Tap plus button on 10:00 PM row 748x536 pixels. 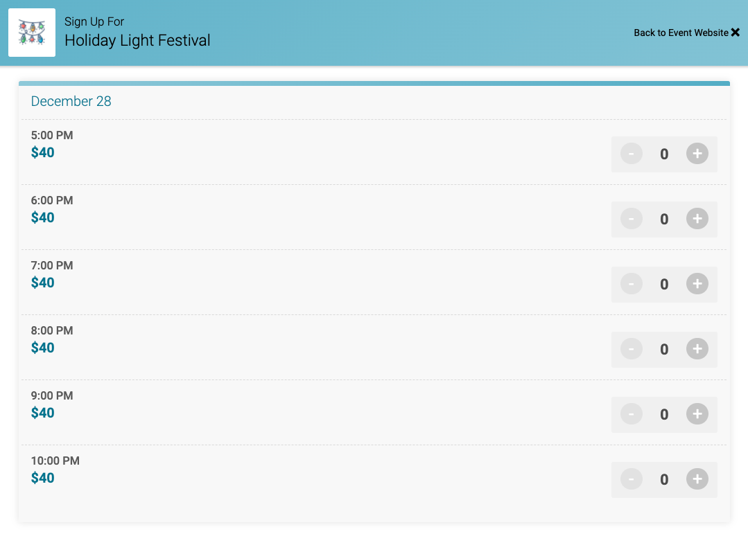tap(697, 479)
